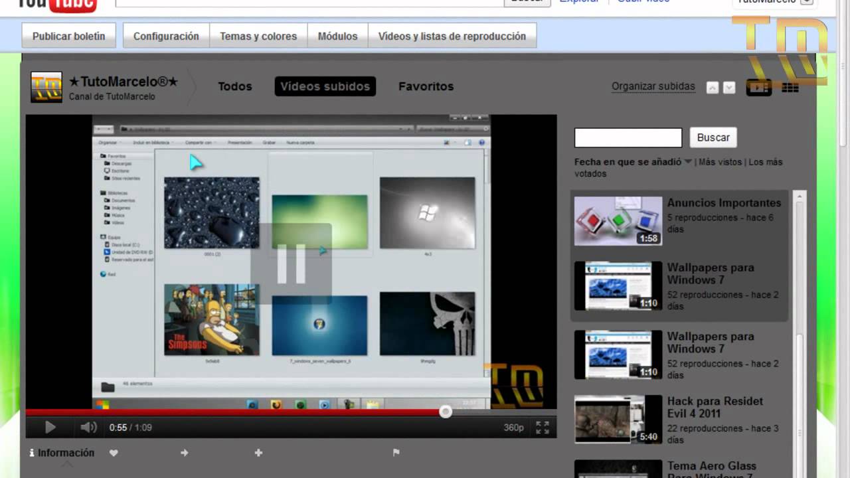Open the 360p quality selector
The height and width of the screenshot is (478, 850).
(513, 428)
